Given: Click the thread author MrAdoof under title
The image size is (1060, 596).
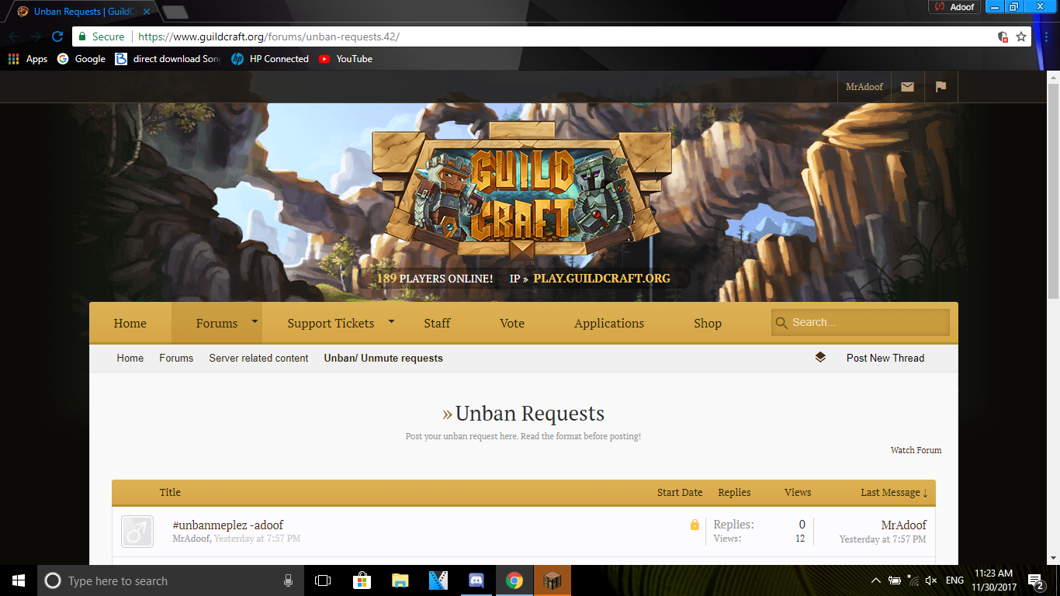Looking at the screenshot, I should tap(191, 539).
